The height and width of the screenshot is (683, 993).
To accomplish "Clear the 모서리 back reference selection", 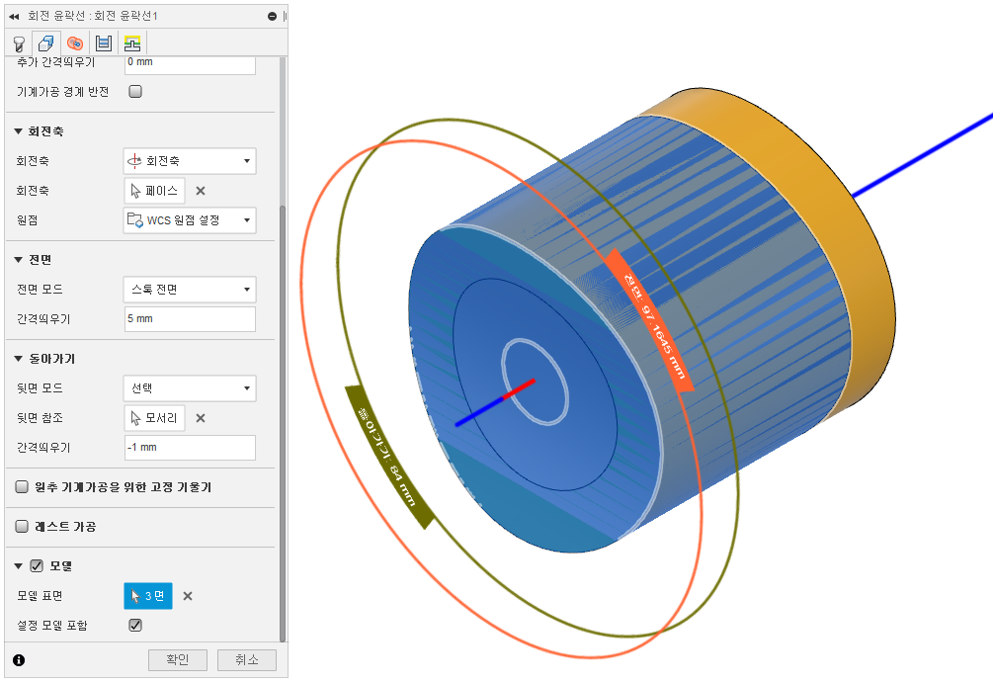I will click(x=201, y=418).
